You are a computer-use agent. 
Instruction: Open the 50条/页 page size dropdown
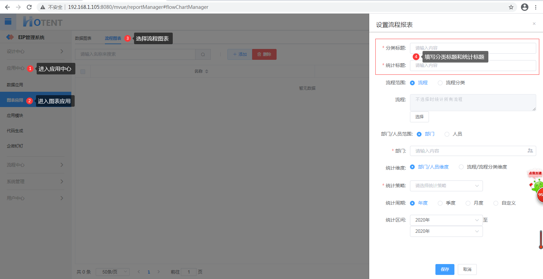[112, 272]
